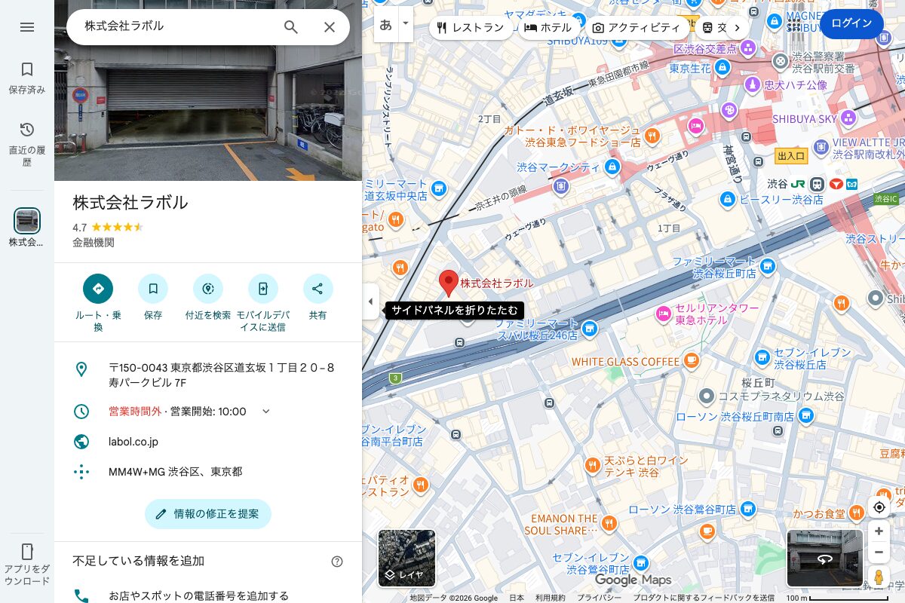The width and height of the screenshot is (905, 603).
Task: Click the モバイルデバイスに送信 send-to-device icon
Action: [262, 289]
